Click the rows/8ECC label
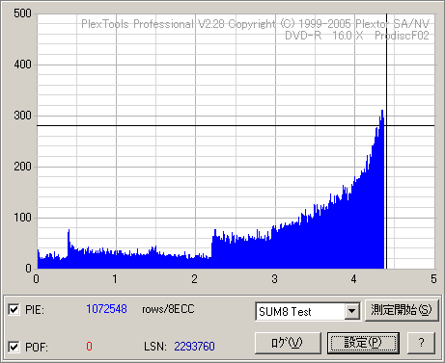Viewport: 445px width, 363px height. tap(168, 309)
